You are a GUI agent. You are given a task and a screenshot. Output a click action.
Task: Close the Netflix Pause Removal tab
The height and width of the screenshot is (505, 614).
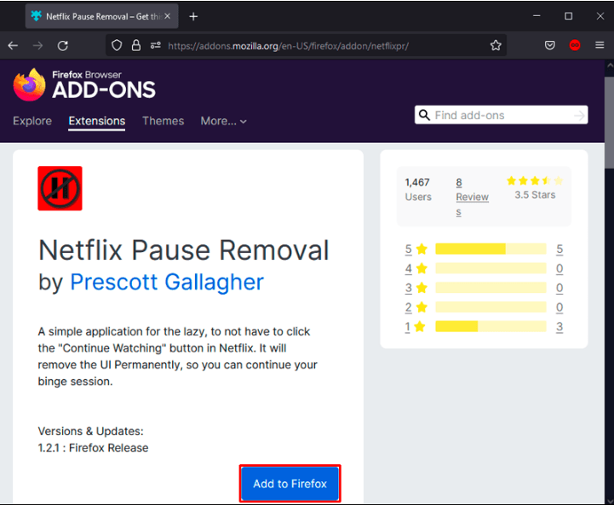(167, 16)
